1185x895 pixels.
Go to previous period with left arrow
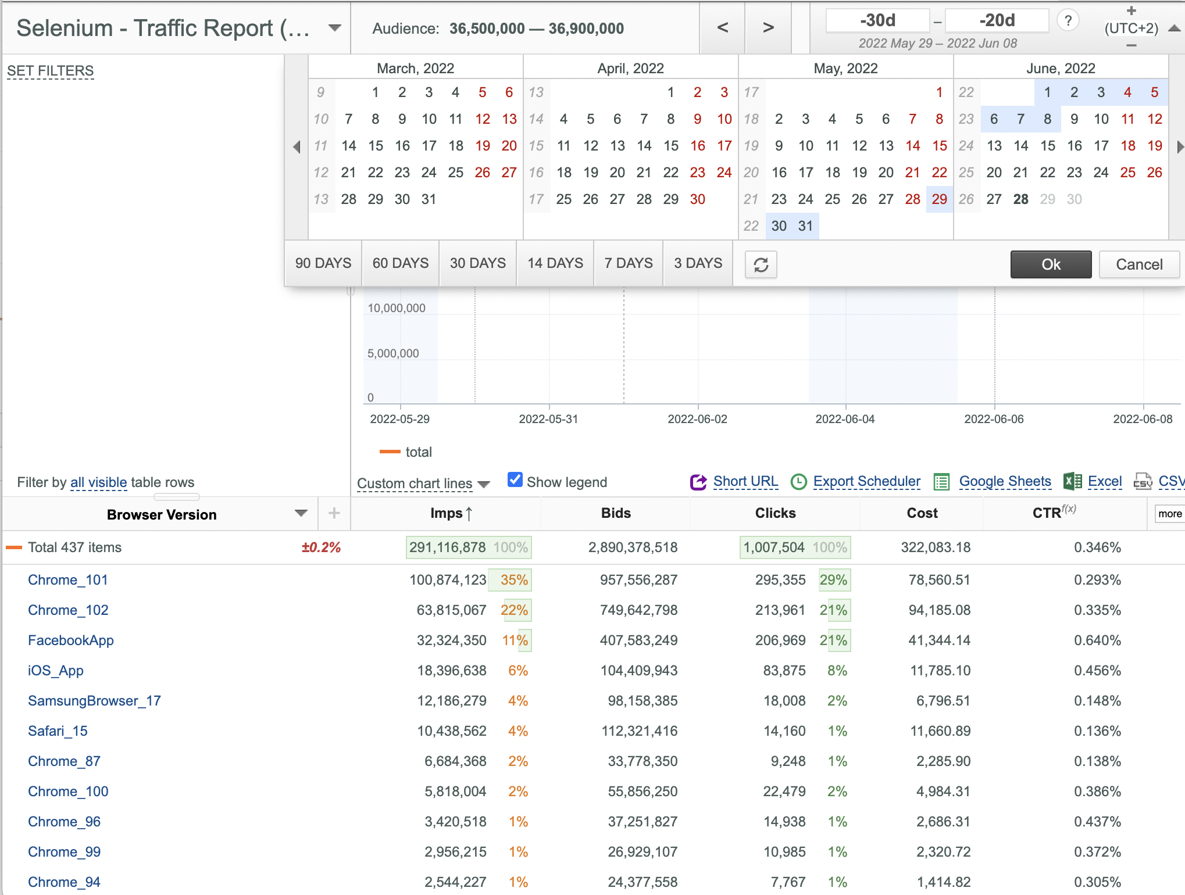click(x=723, y=27)
